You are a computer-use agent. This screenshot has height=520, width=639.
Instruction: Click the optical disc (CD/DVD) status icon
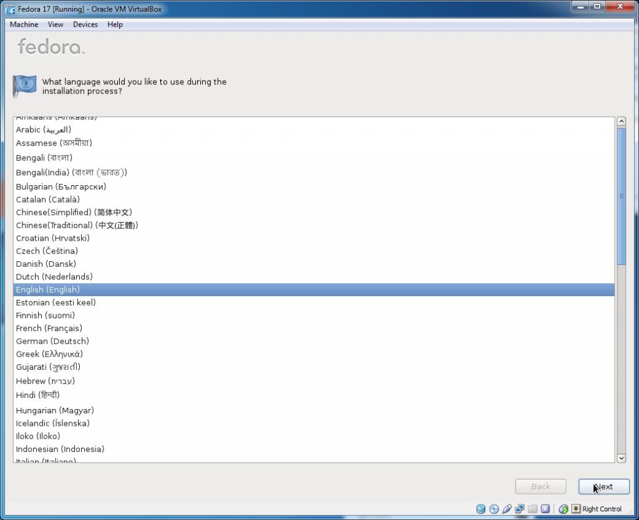click(x=494, y=509)
